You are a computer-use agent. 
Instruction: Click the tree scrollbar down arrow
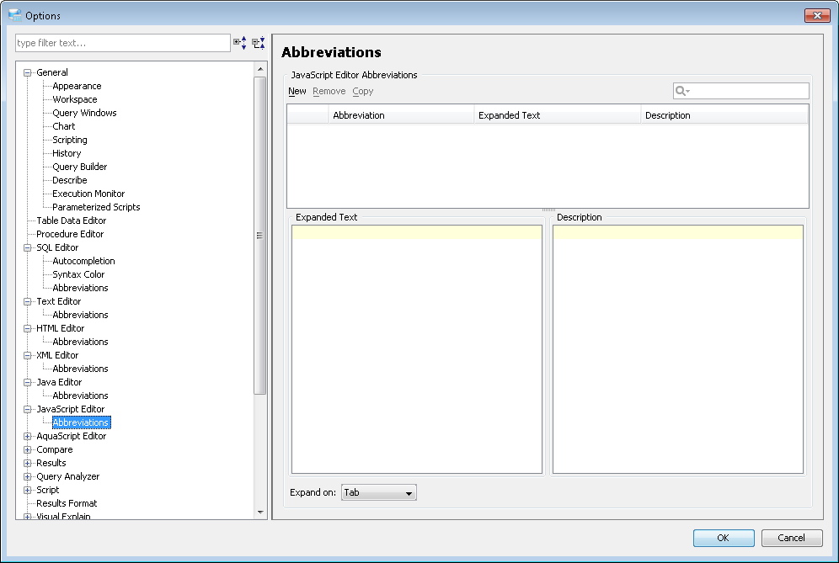pos(260,513)
